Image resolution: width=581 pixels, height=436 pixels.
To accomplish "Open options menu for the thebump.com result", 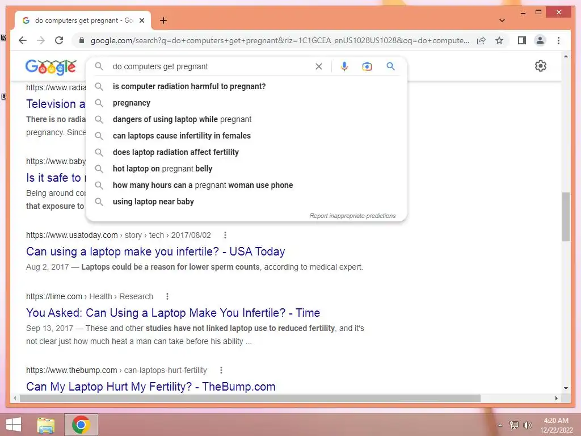I will [221, 370].
